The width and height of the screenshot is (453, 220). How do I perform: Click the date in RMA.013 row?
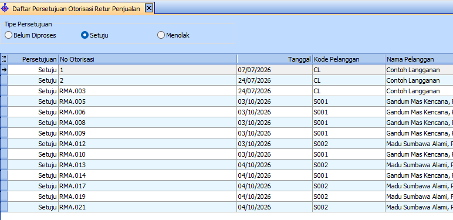point(275,165)
